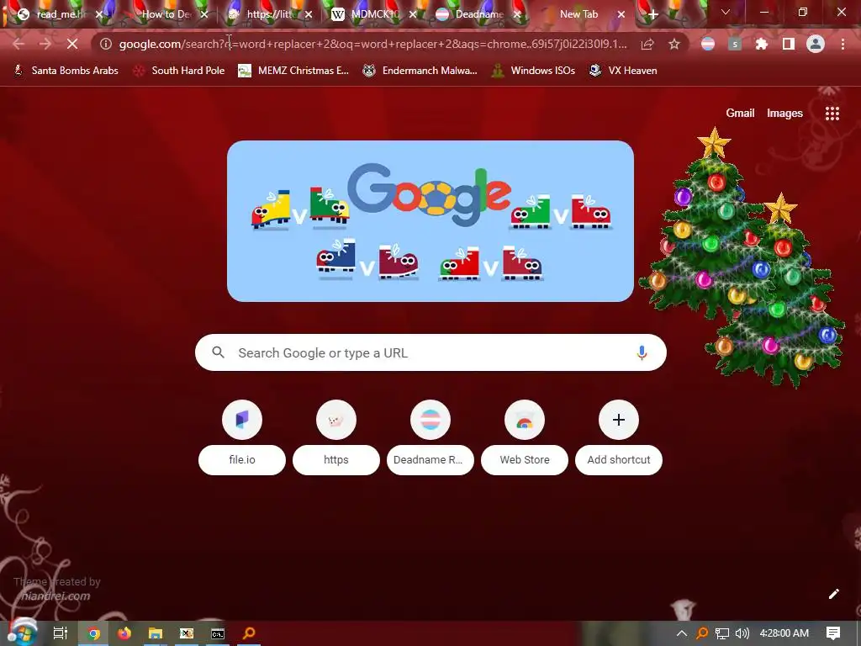Go forward using the forward arrow
Viewport: 861px width, 646px height.
point(45,44)
